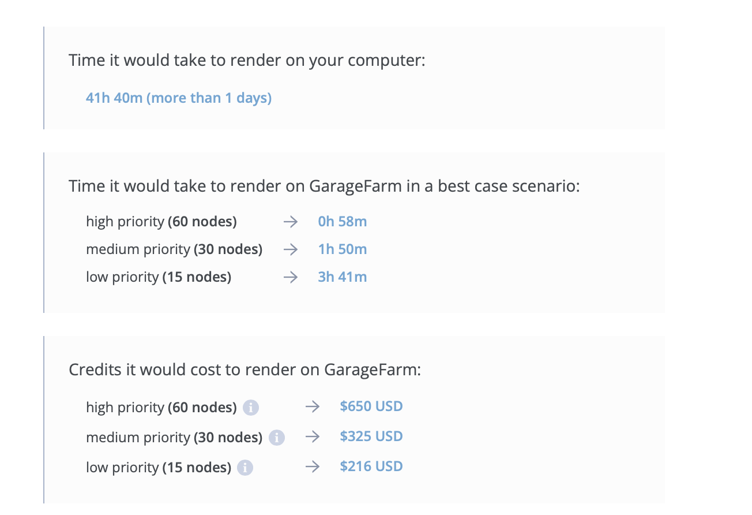Click 'Time it would take to render on your computer' heading

(x=246, y=60)
